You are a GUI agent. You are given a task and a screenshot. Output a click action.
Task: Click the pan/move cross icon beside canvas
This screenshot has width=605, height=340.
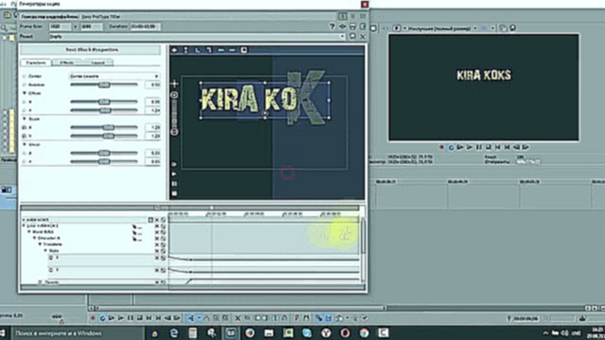[x=174, y=83]
